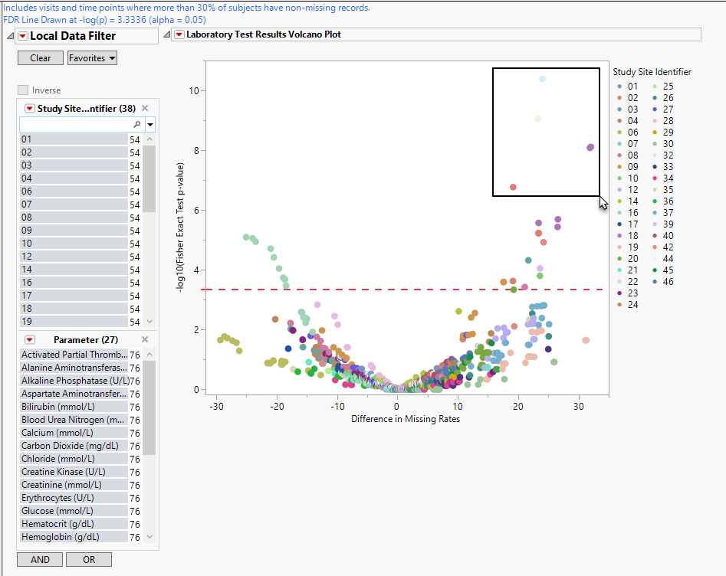Open the search options dropdown arrow
The height and width of the screenshot is (576, 726).
click(150, 124)
